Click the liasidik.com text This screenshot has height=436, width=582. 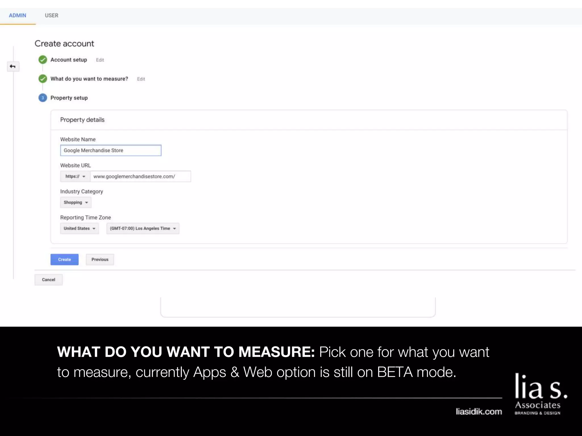pos(479,412)
